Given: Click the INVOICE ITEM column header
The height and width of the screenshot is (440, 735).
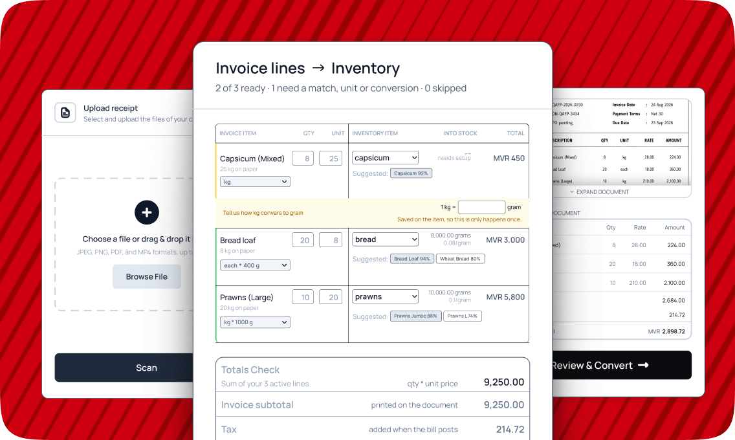Looking at the screenshot, I should point(237,133).
